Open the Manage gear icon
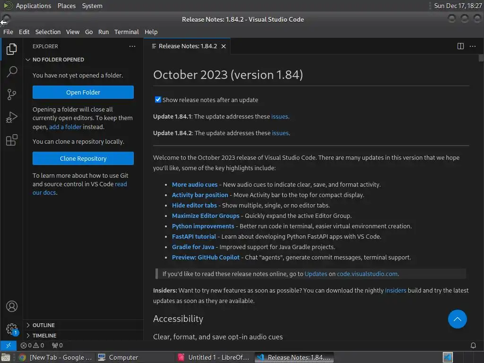Image resolution: width=484 pixels, height=363 pixels. (x=12, y=329)
